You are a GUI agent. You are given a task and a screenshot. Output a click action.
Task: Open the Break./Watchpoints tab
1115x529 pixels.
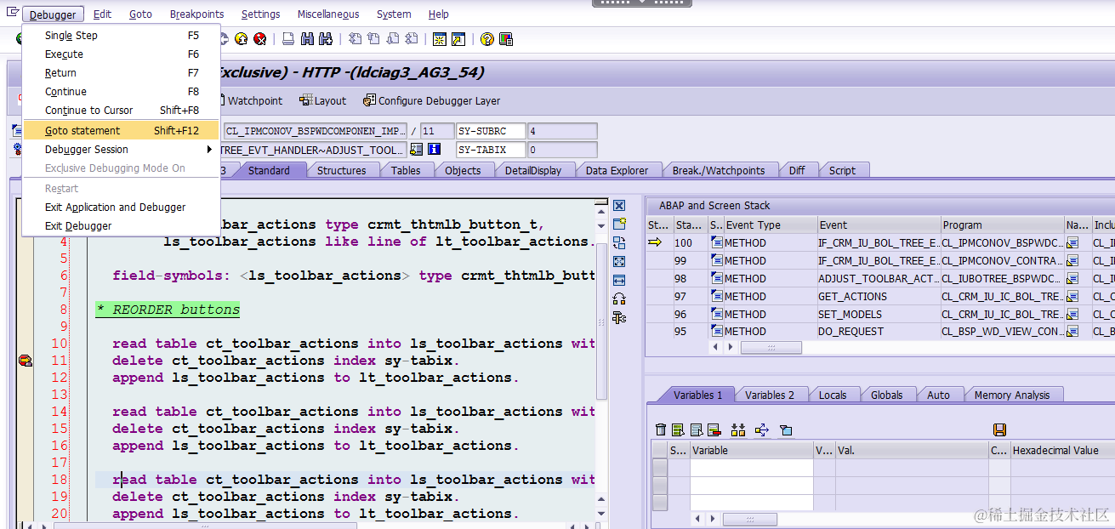tap(718, 170)
